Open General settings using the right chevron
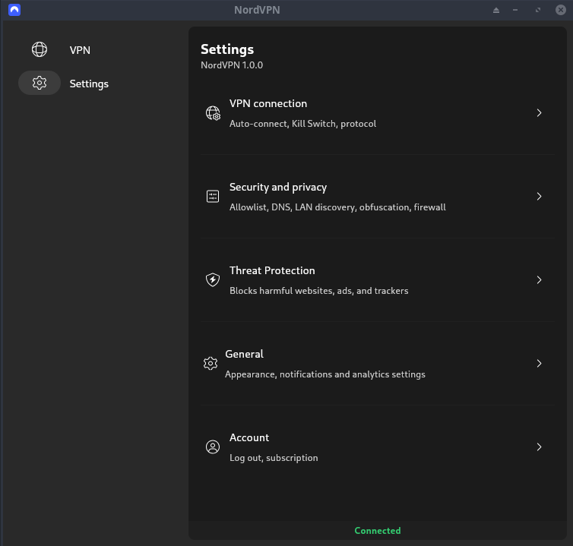The height and width of the screenshot is (546, 573). [539, 364]
